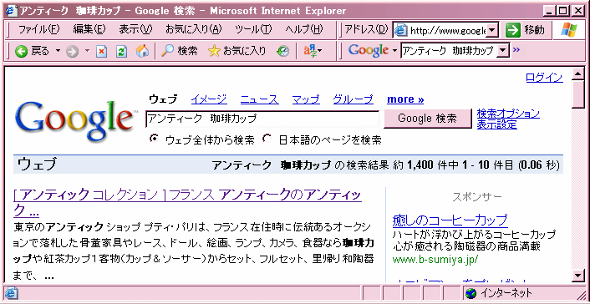Refresh the page with green arrows icon
Viewport: 590px width, 304px height.
pos(122,51)
